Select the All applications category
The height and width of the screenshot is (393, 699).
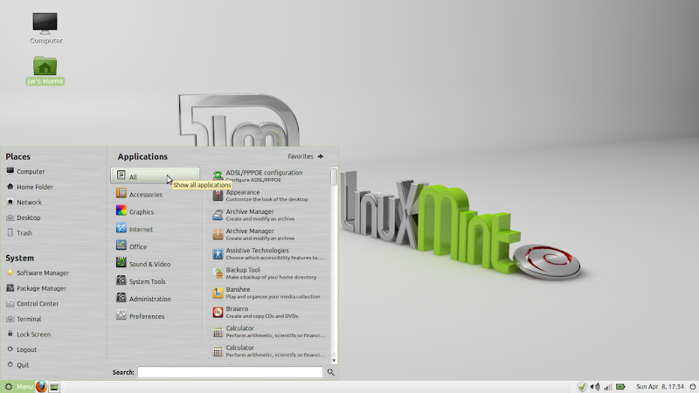155,176
